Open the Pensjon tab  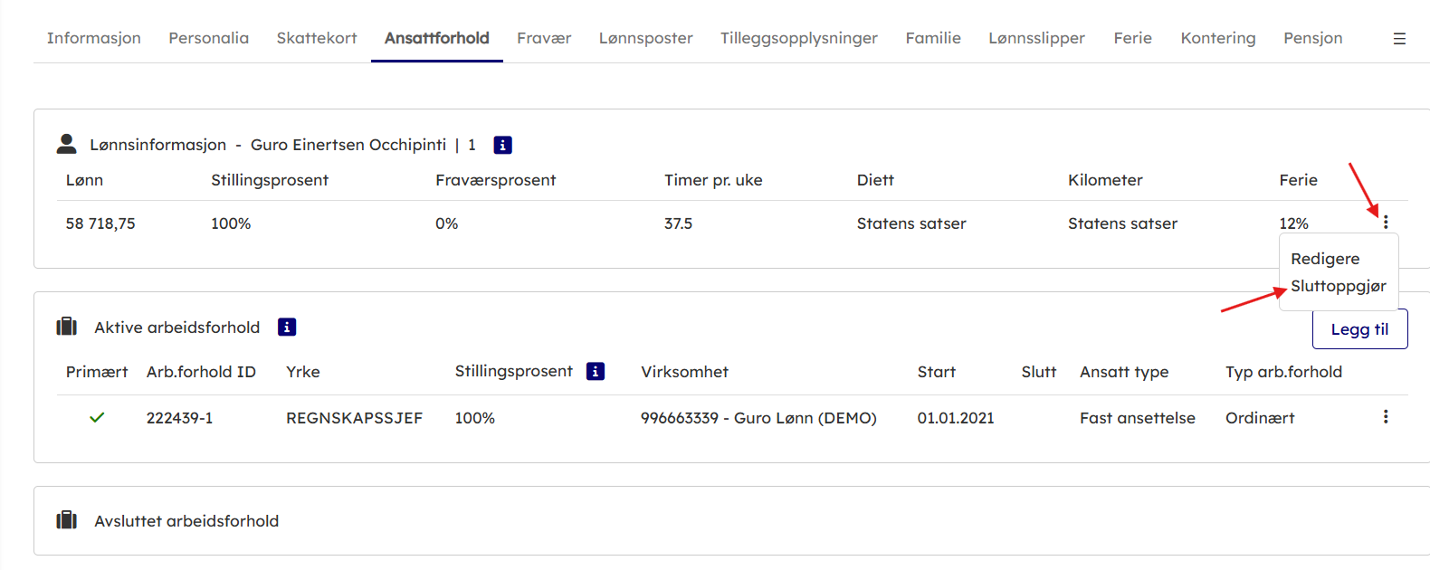(x=1312, y=38)
